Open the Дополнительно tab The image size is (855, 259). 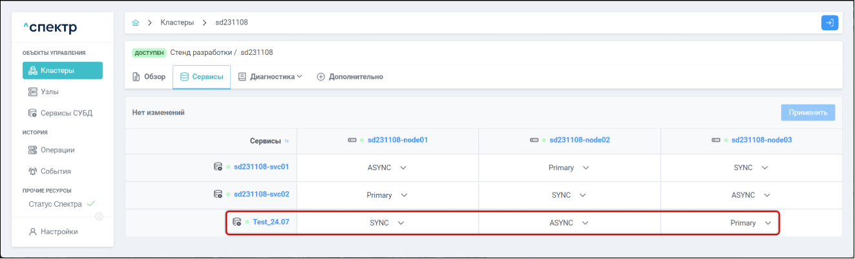click(x=350, y=77)
